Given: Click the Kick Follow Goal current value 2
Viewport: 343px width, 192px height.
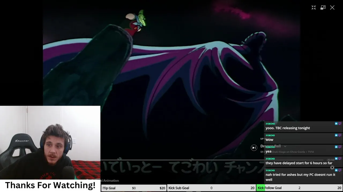Looking at the screenshot, I should (299, 188).
